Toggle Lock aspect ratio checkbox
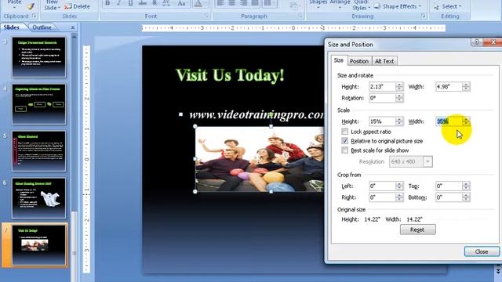 click(x=344, y=132)
